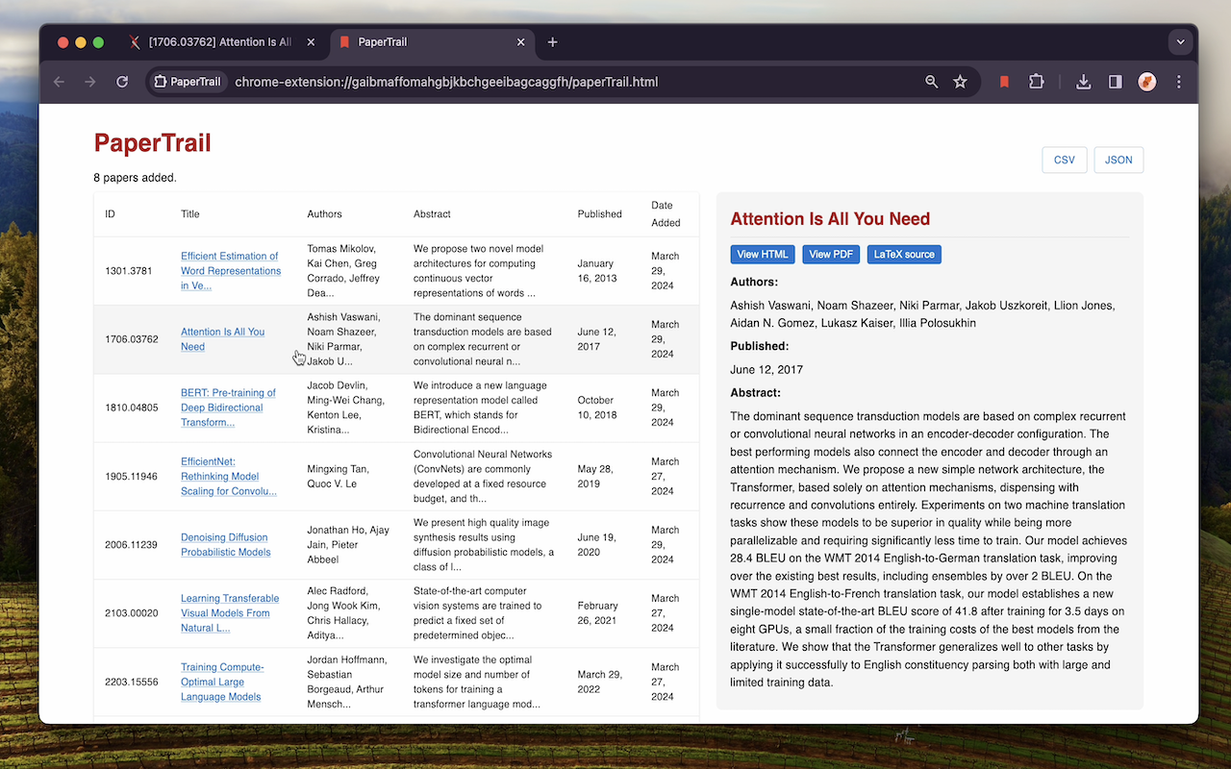The image size is (1231, 769).
Task: Open the PaperTrail red bookmark extension icon
Action: point(1004,82)
